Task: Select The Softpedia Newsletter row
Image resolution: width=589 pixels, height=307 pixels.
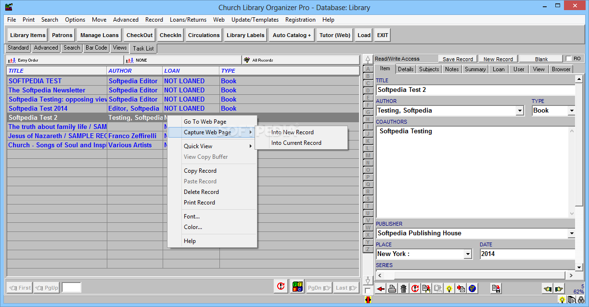Action: pyautogui.click(x=183, y=90)
